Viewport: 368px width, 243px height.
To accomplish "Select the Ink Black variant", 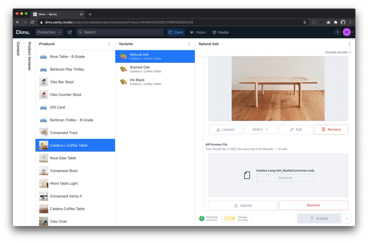I will point(155,82).
